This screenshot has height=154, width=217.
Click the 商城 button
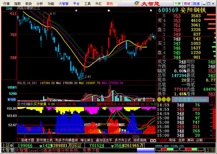point(187,4)
